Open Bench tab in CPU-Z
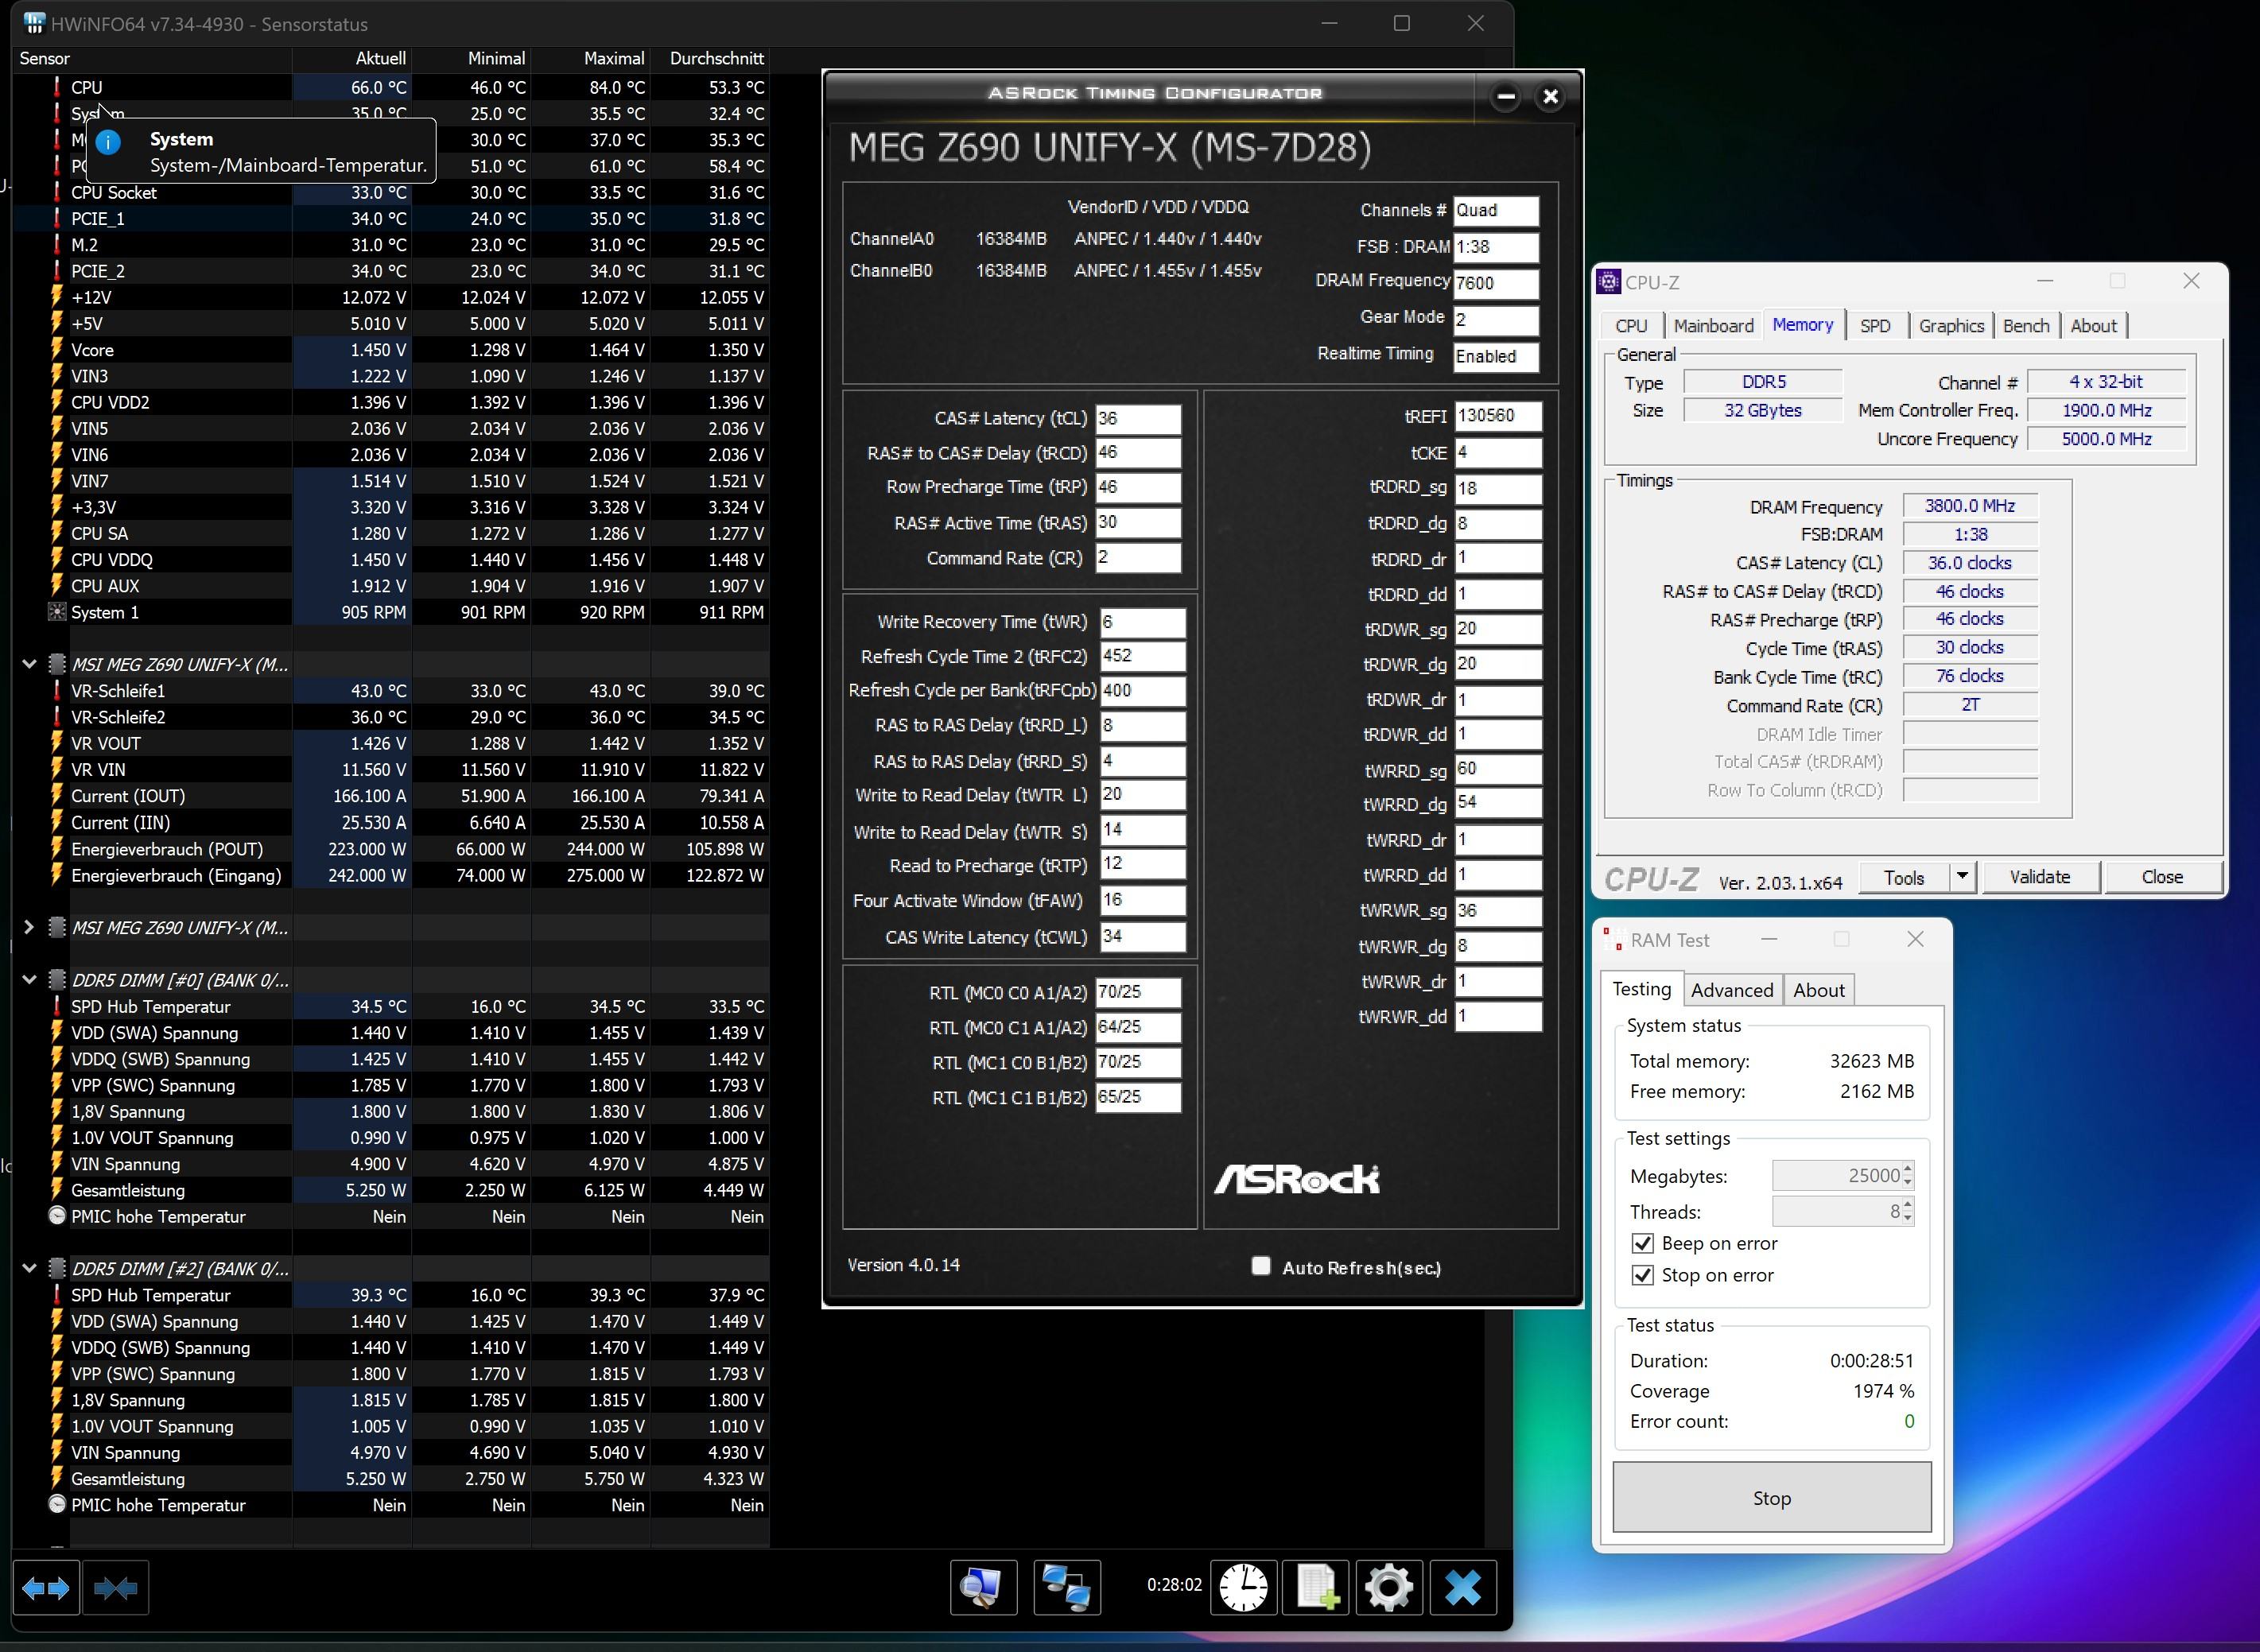The image size is (2260, 1652). [x=2026, y=326]
